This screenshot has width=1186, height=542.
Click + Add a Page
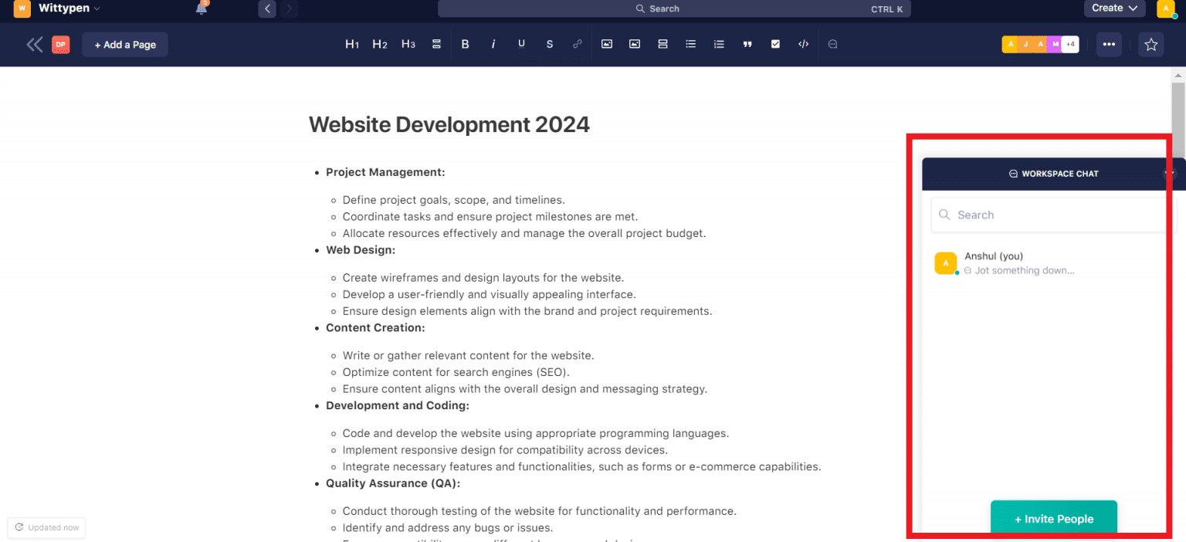pyautogui.click(x=124, y=44)
